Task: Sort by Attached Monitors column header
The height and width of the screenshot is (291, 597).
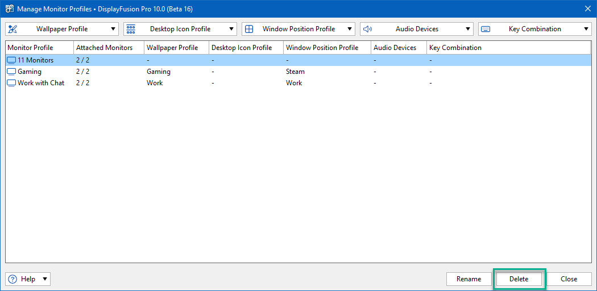Action: (x=109, y=48)
